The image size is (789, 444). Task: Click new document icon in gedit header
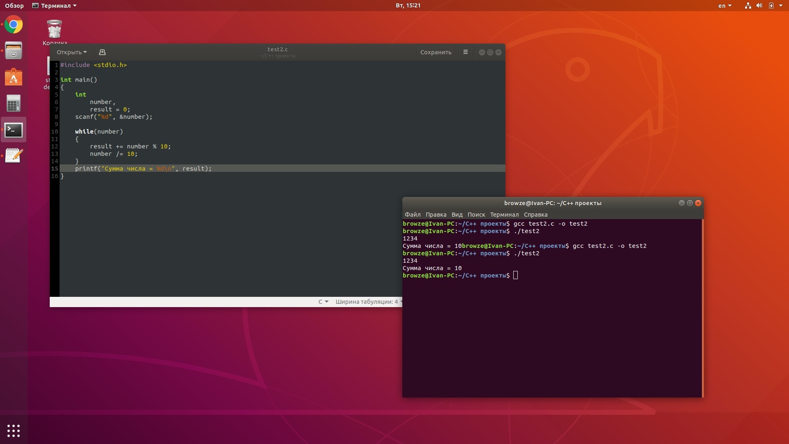point(102,52)
